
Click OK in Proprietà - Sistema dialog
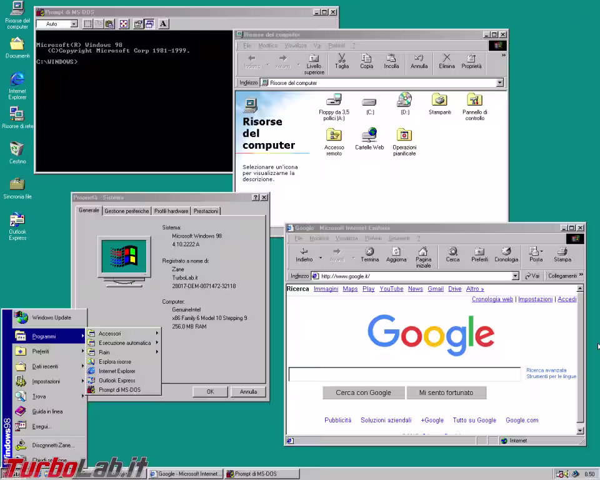[211, 392]
